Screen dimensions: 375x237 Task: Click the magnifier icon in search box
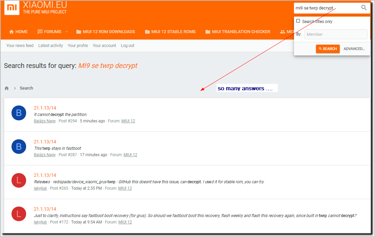[364, 8]
